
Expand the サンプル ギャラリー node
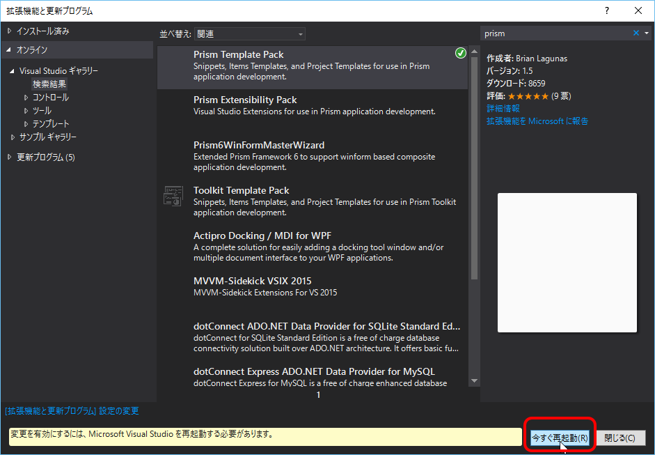click(x=13, y=137)
